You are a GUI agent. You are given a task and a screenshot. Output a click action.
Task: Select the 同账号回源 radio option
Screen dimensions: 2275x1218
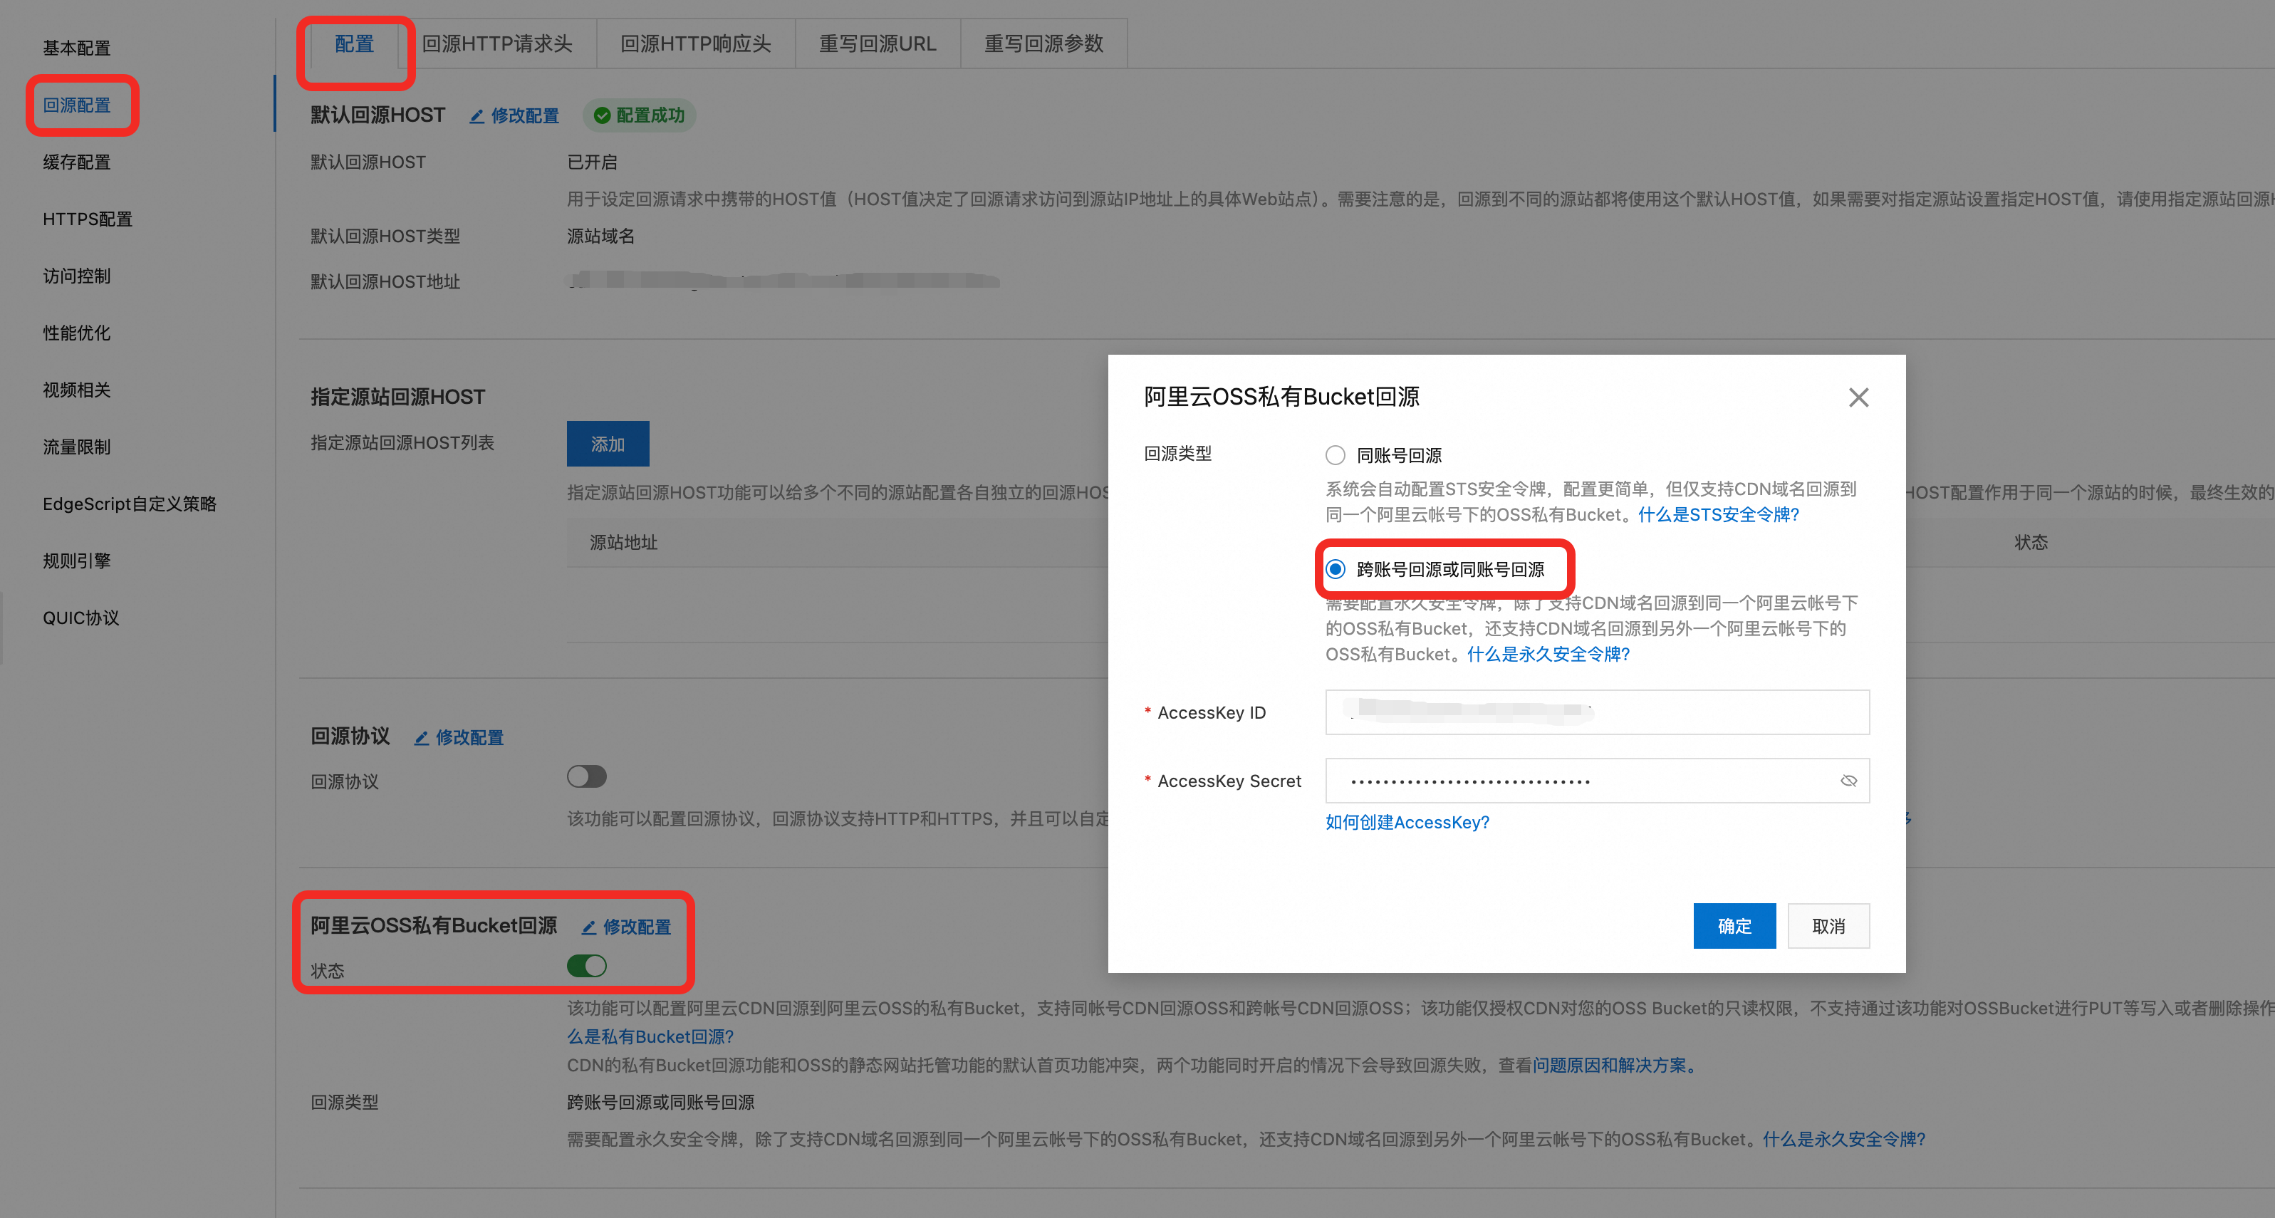click(x=1334, y=455)
